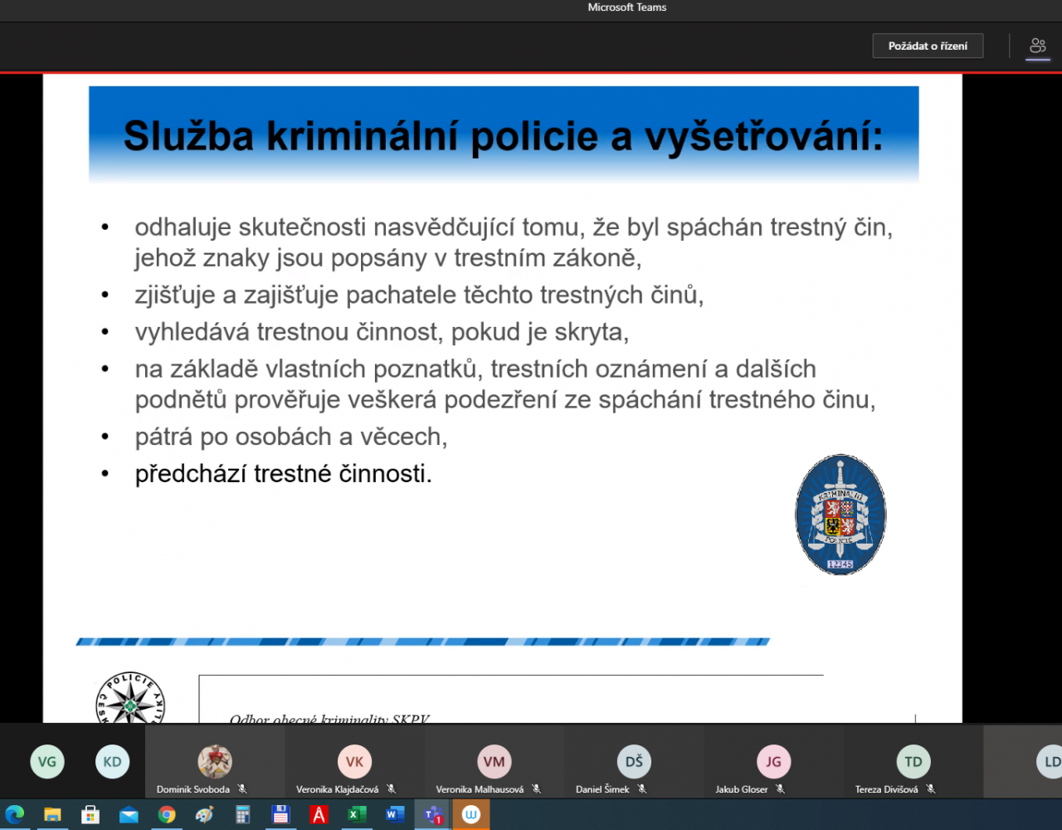Open Adobe Acrobat from the taskbar
1062x830 pixels.
(x=319, y=815)
